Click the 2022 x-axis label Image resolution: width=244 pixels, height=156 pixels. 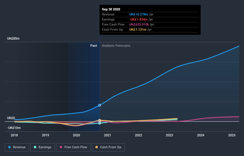(138, 135)
